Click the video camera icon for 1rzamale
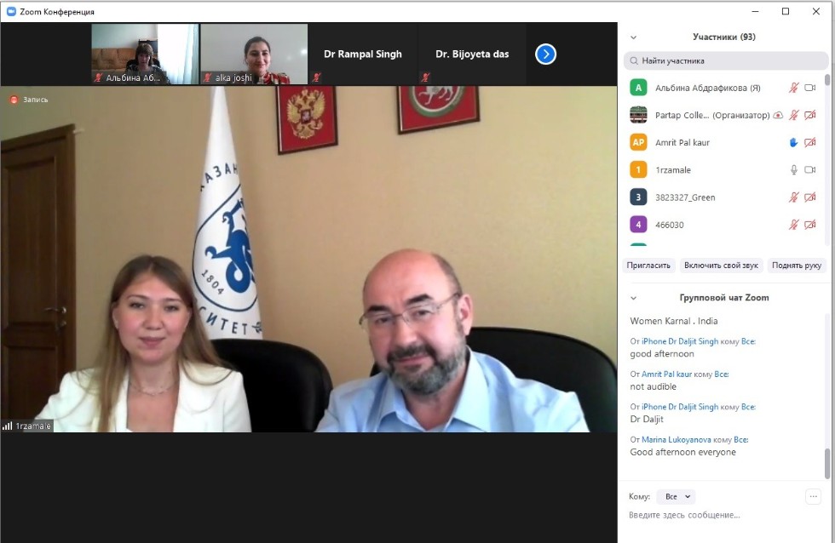The height and width of the screenshot is (543, 835). click(x=810, y=170)
